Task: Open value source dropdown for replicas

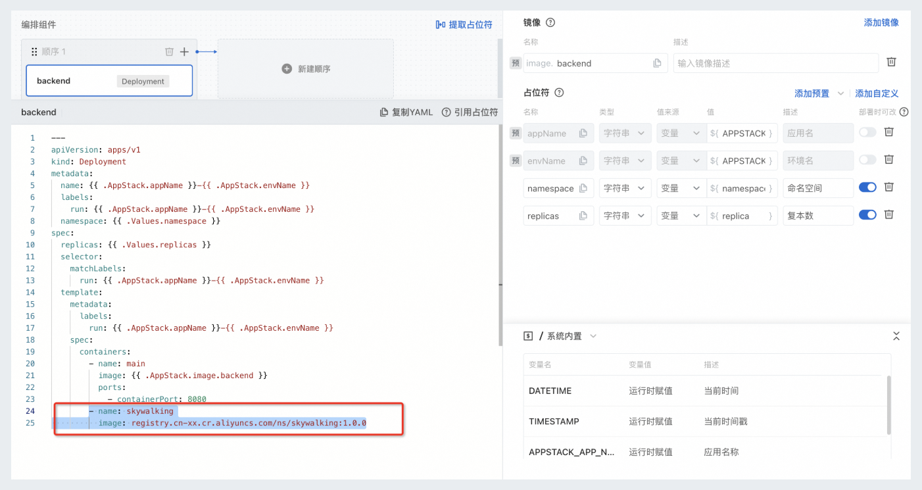Action: (x=681, y=216)
